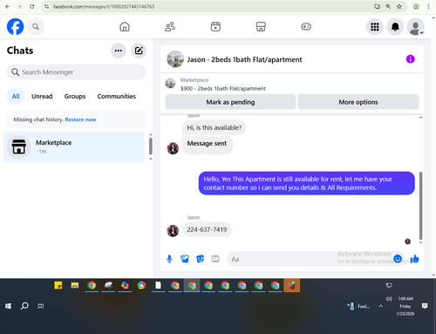
Task: Open Windows Start menu
Action: (8, 306)
